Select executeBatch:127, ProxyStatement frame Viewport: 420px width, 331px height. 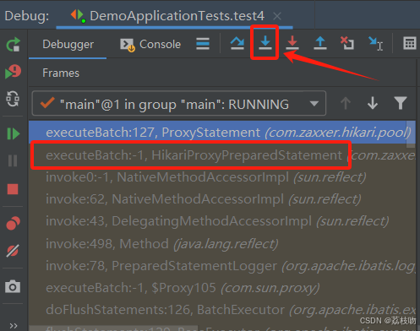(x=222, y=133)
